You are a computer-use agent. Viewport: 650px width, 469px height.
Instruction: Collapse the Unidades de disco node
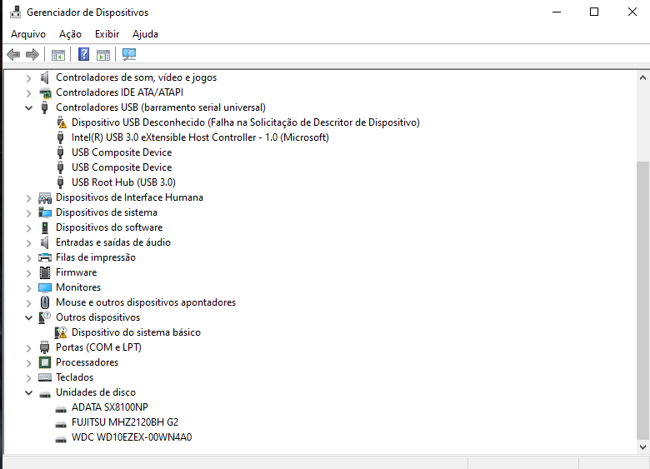point(28,392)
